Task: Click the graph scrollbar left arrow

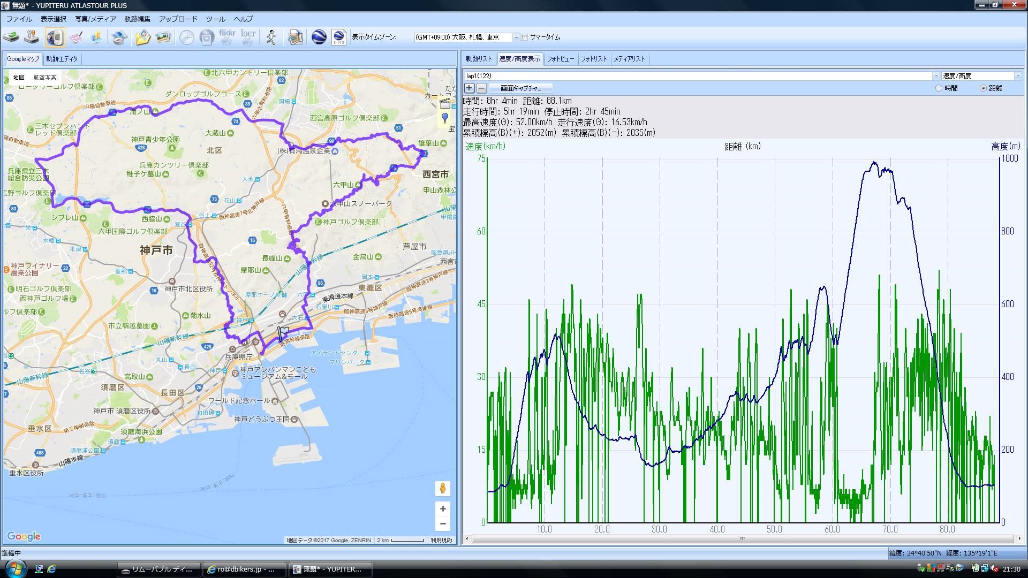Action: pyautogui.click(x=467, y=539)
